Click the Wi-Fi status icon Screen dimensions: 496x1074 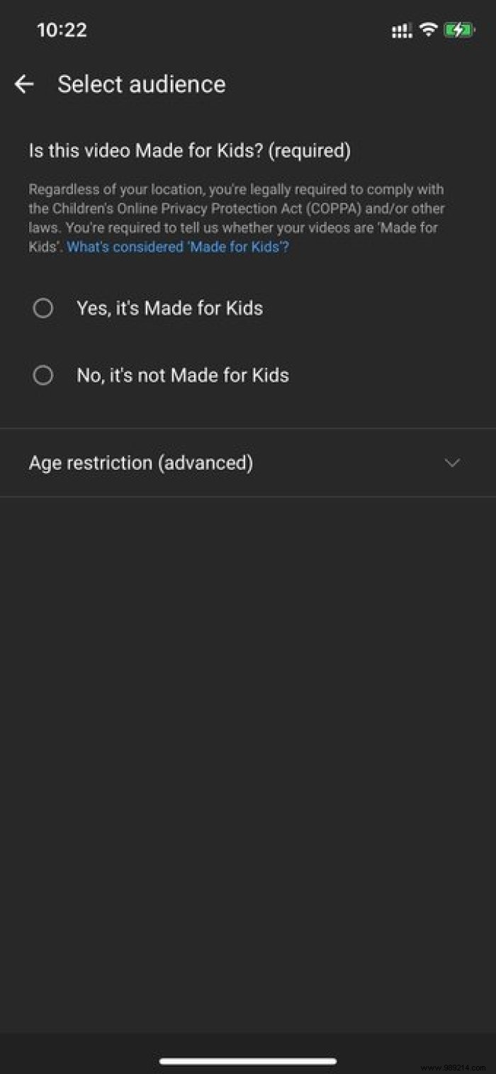(428, 30)
